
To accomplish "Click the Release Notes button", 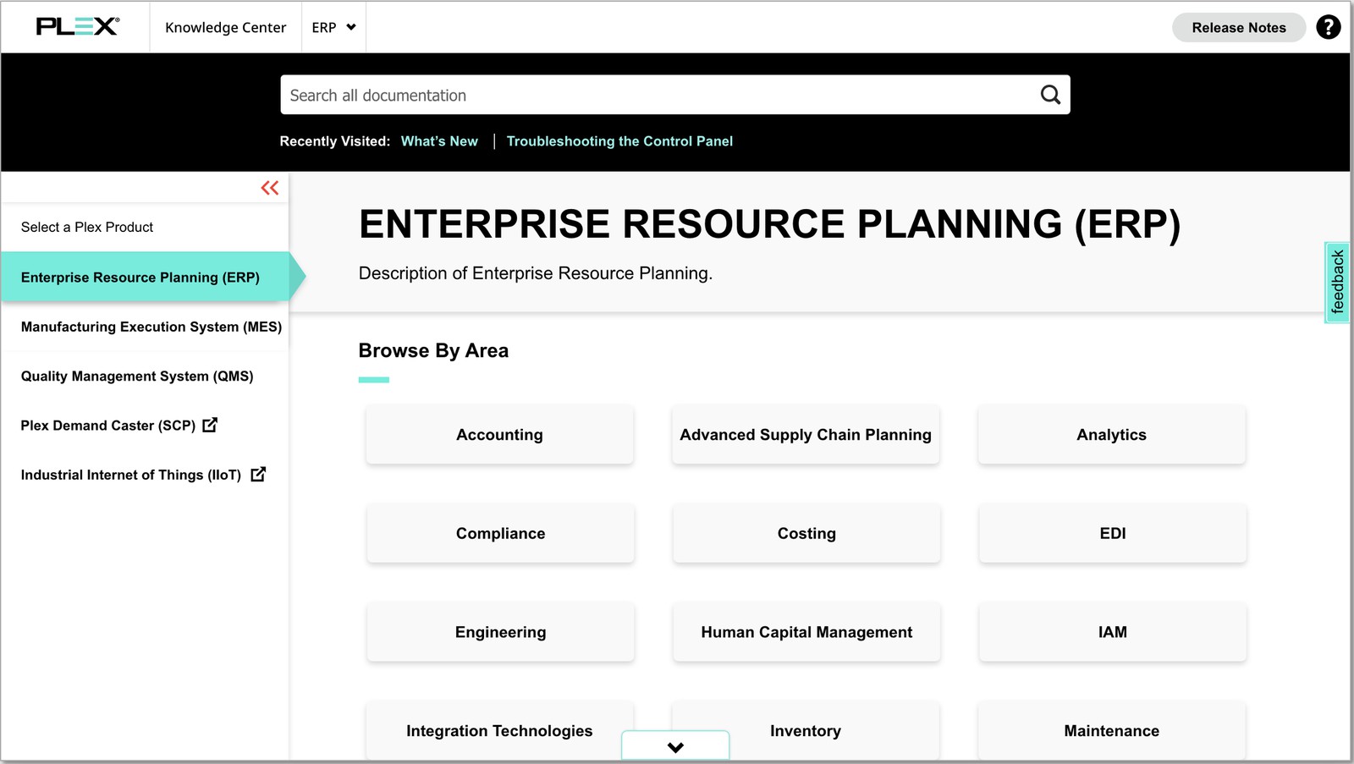I will [1238, 27].
